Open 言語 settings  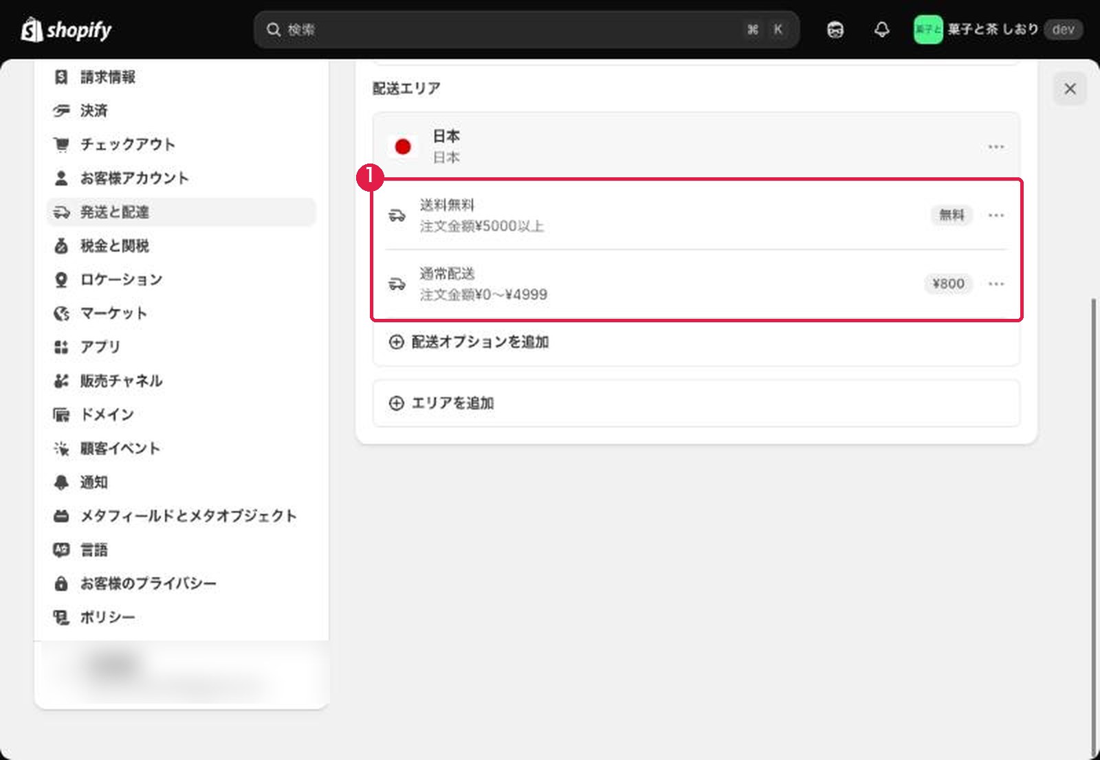coord(181,549)
